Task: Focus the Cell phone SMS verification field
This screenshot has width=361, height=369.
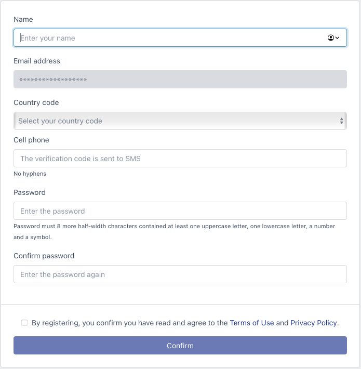Action: tap(180, 159)
